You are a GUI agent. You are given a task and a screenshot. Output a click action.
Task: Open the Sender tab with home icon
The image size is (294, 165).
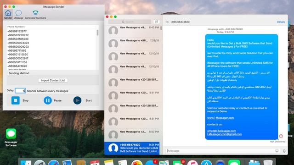(x=8, y=14)
